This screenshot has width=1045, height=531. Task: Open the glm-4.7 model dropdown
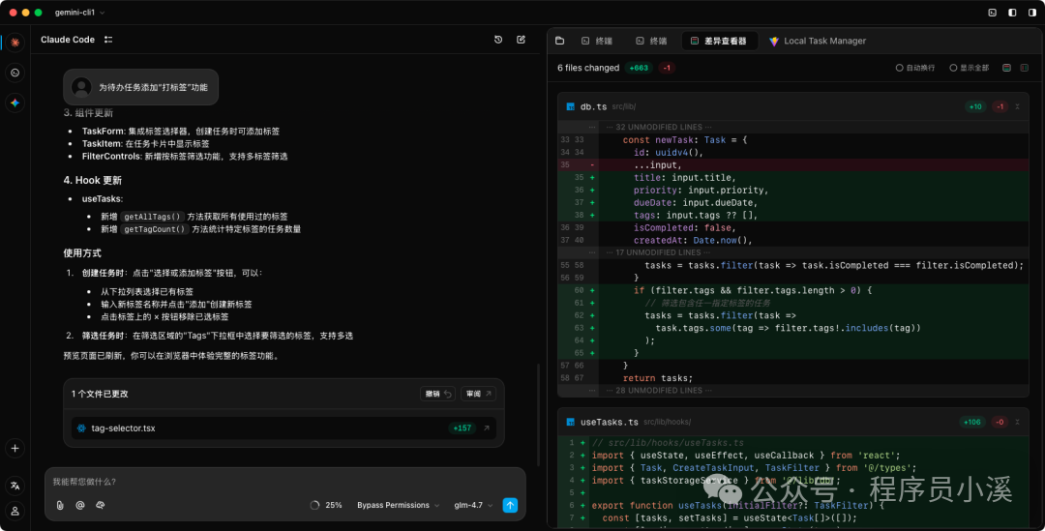(x=473, y=505)
